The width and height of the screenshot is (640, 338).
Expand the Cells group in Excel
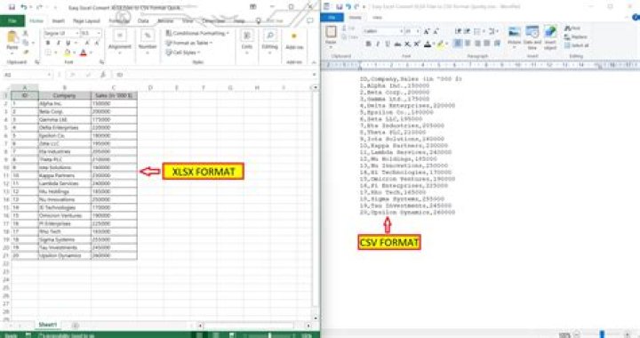(247, 41)
